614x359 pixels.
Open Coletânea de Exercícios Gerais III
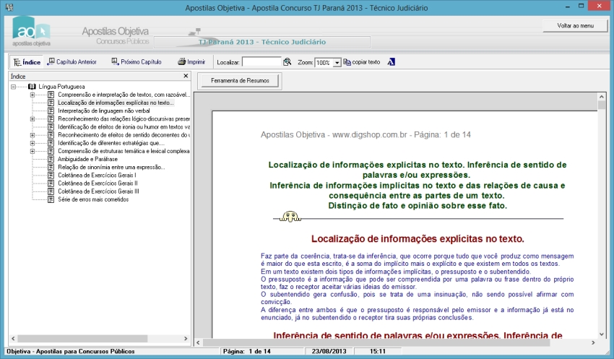click(98, 191)
